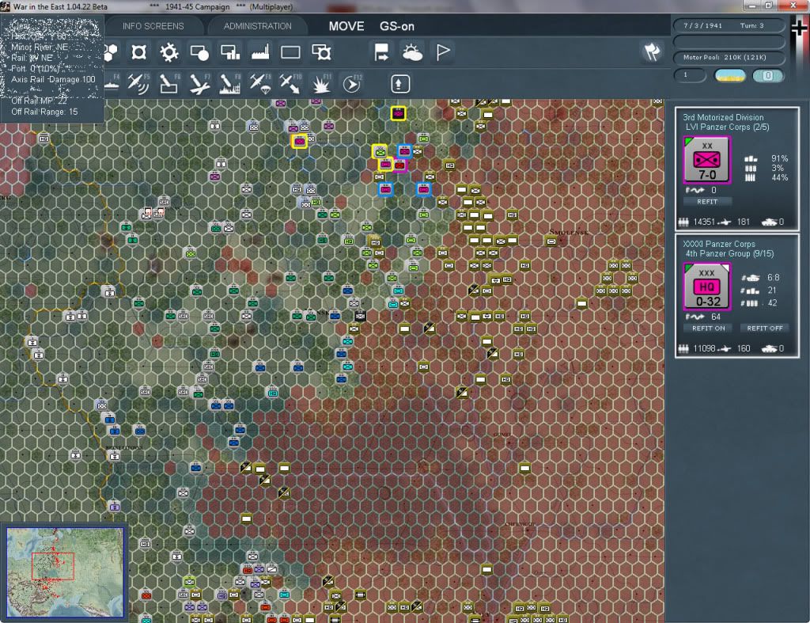Select the F8 bomb city icon

(230, 84)
